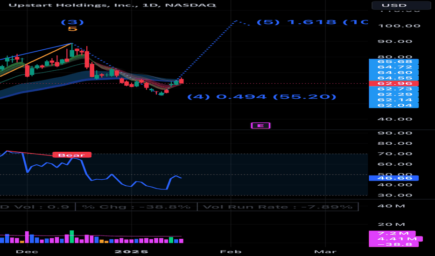Click the 64.60 price scale label

coord(393,73)
